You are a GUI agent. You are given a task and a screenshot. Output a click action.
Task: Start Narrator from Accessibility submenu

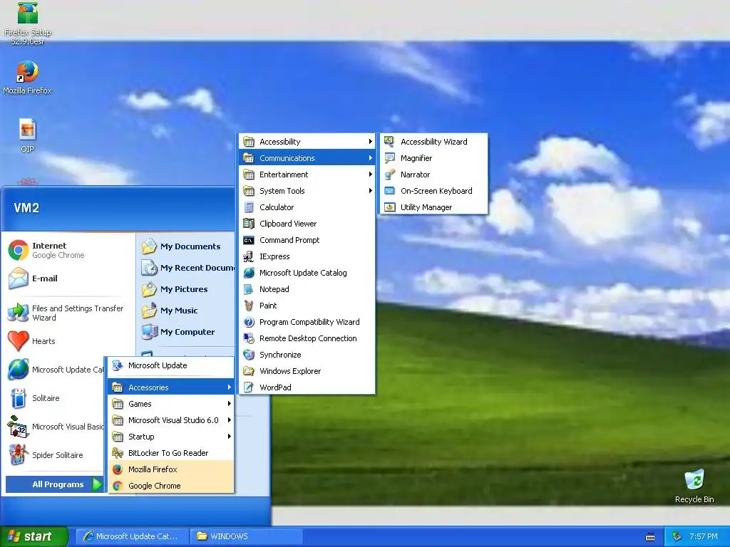coord(434,174)
